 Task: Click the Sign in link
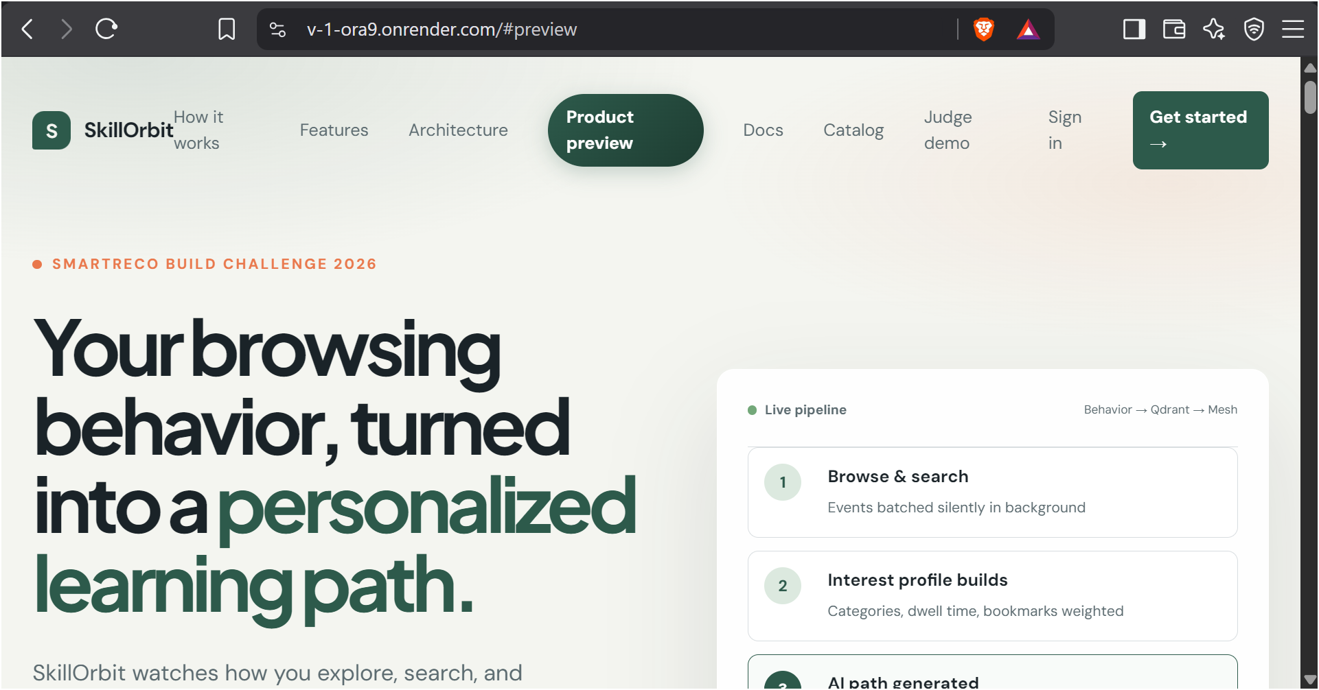(x=1065, y=130)
